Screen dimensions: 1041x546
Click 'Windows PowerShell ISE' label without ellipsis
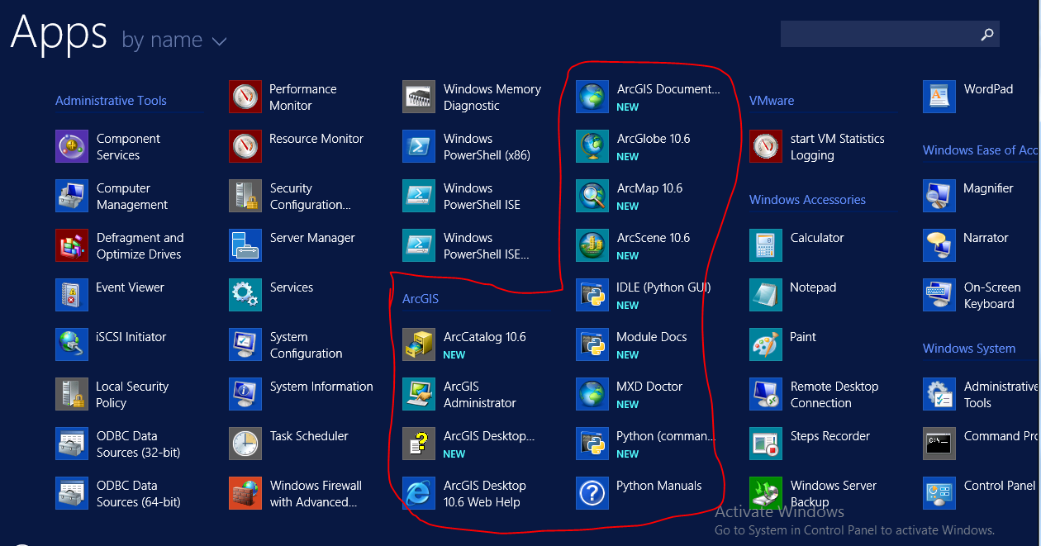pyautogui.click(x=482, y=197)
